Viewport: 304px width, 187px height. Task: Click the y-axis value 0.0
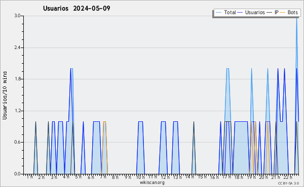[x=17, y=174]
